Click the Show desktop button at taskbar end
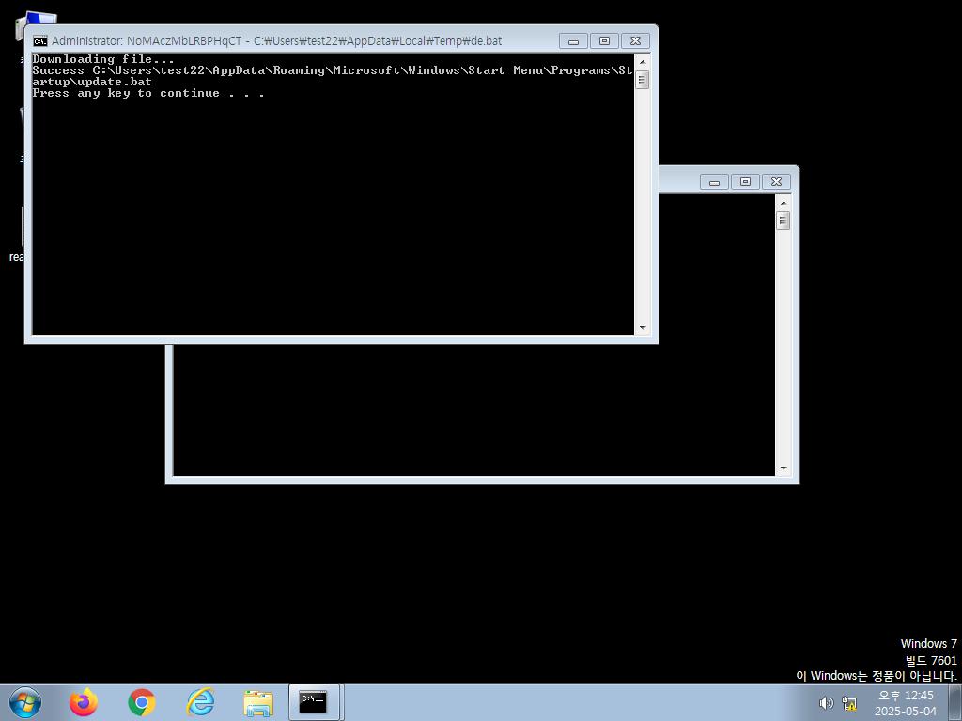 pos(955,702)
